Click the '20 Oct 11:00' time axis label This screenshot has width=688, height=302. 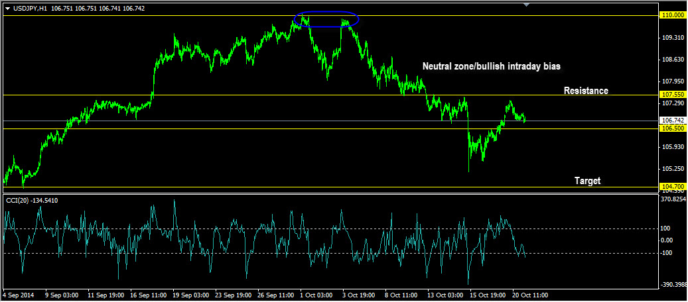pyautogui.click(x=531, y=295)
